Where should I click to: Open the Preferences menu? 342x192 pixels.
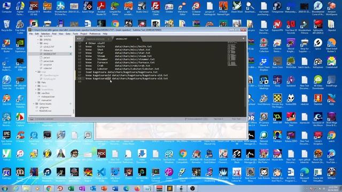[x=95, y=34]
